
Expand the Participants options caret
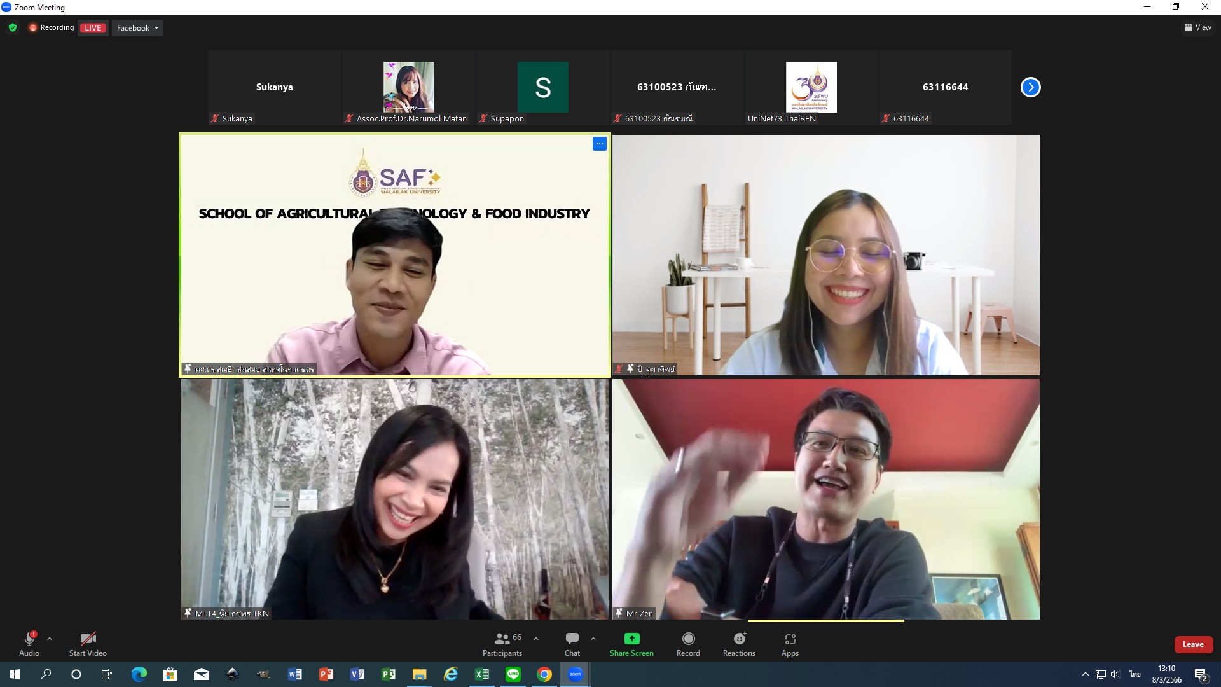(x=536, y=639)
